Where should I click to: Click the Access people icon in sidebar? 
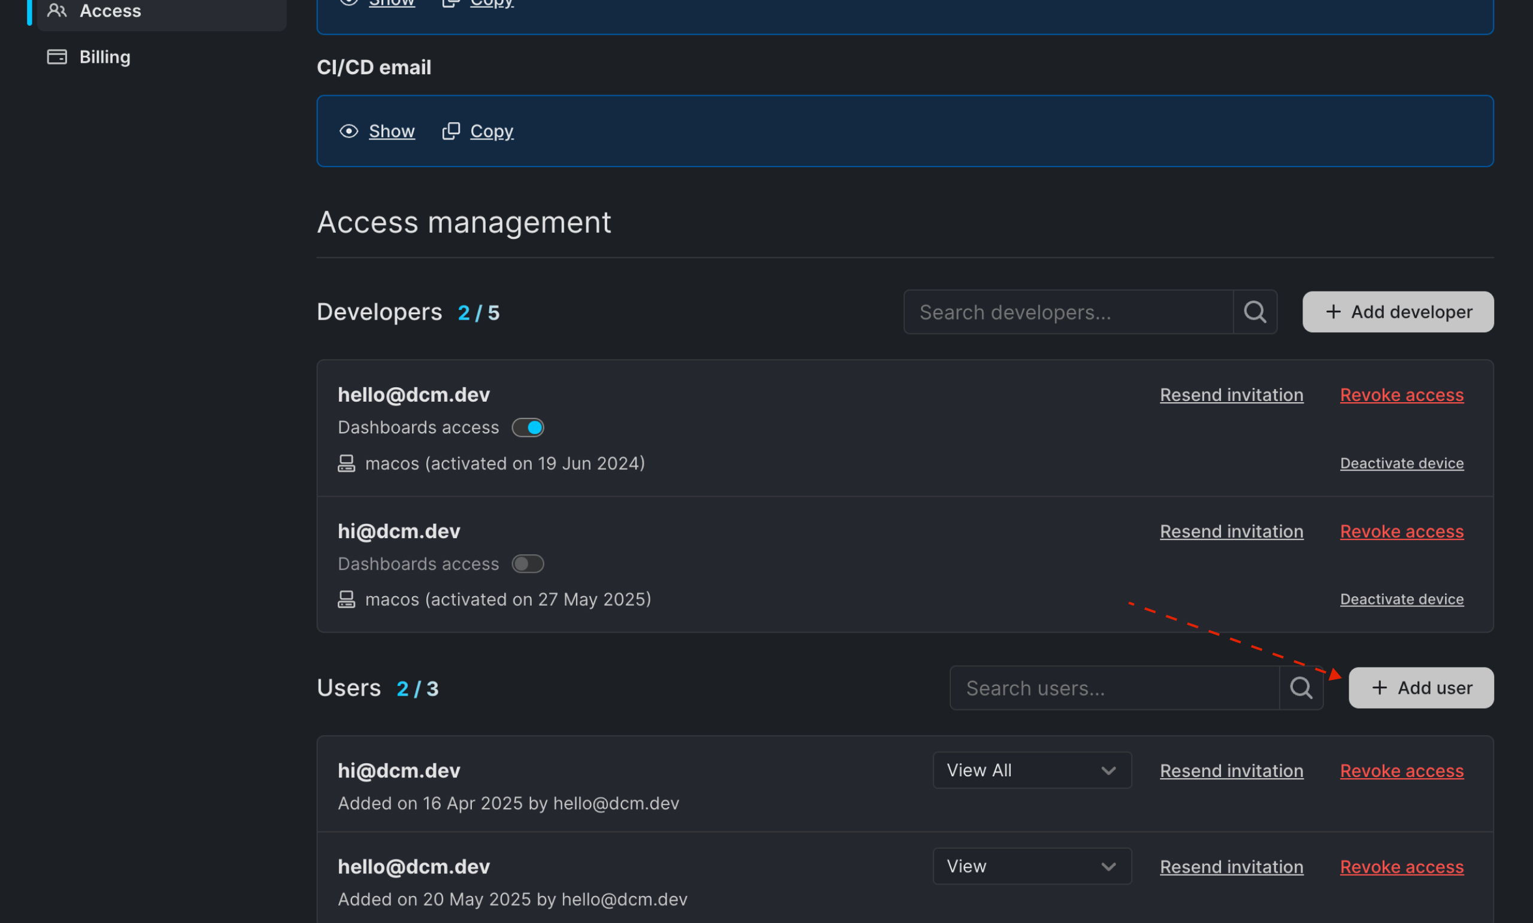[x=57, y=11]
